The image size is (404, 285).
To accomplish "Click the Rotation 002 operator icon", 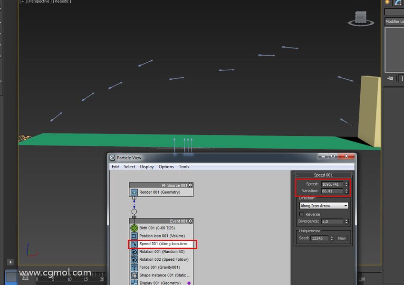I will [134, 259].
